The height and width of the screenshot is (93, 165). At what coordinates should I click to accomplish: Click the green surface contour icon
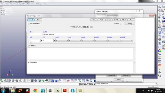43,81
